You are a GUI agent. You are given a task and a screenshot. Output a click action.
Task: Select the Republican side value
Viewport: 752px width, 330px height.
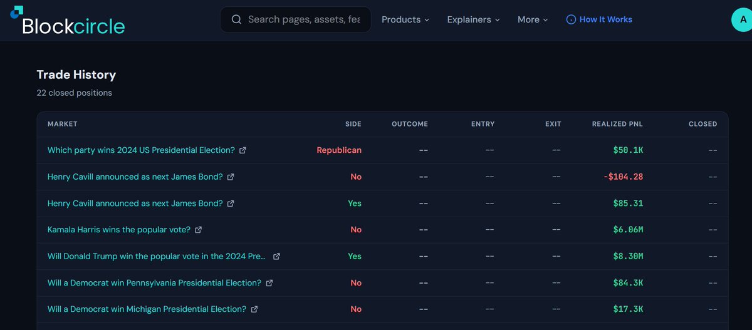click(339, 150)
